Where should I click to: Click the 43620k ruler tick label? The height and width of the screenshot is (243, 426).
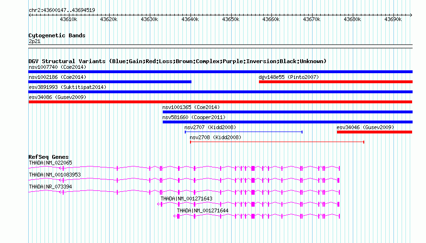pos(109,20)
